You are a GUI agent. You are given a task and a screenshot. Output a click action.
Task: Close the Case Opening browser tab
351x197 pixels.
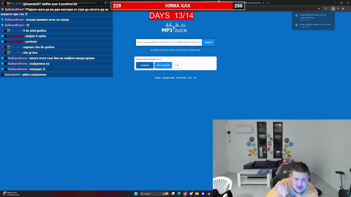click(264, 3)
